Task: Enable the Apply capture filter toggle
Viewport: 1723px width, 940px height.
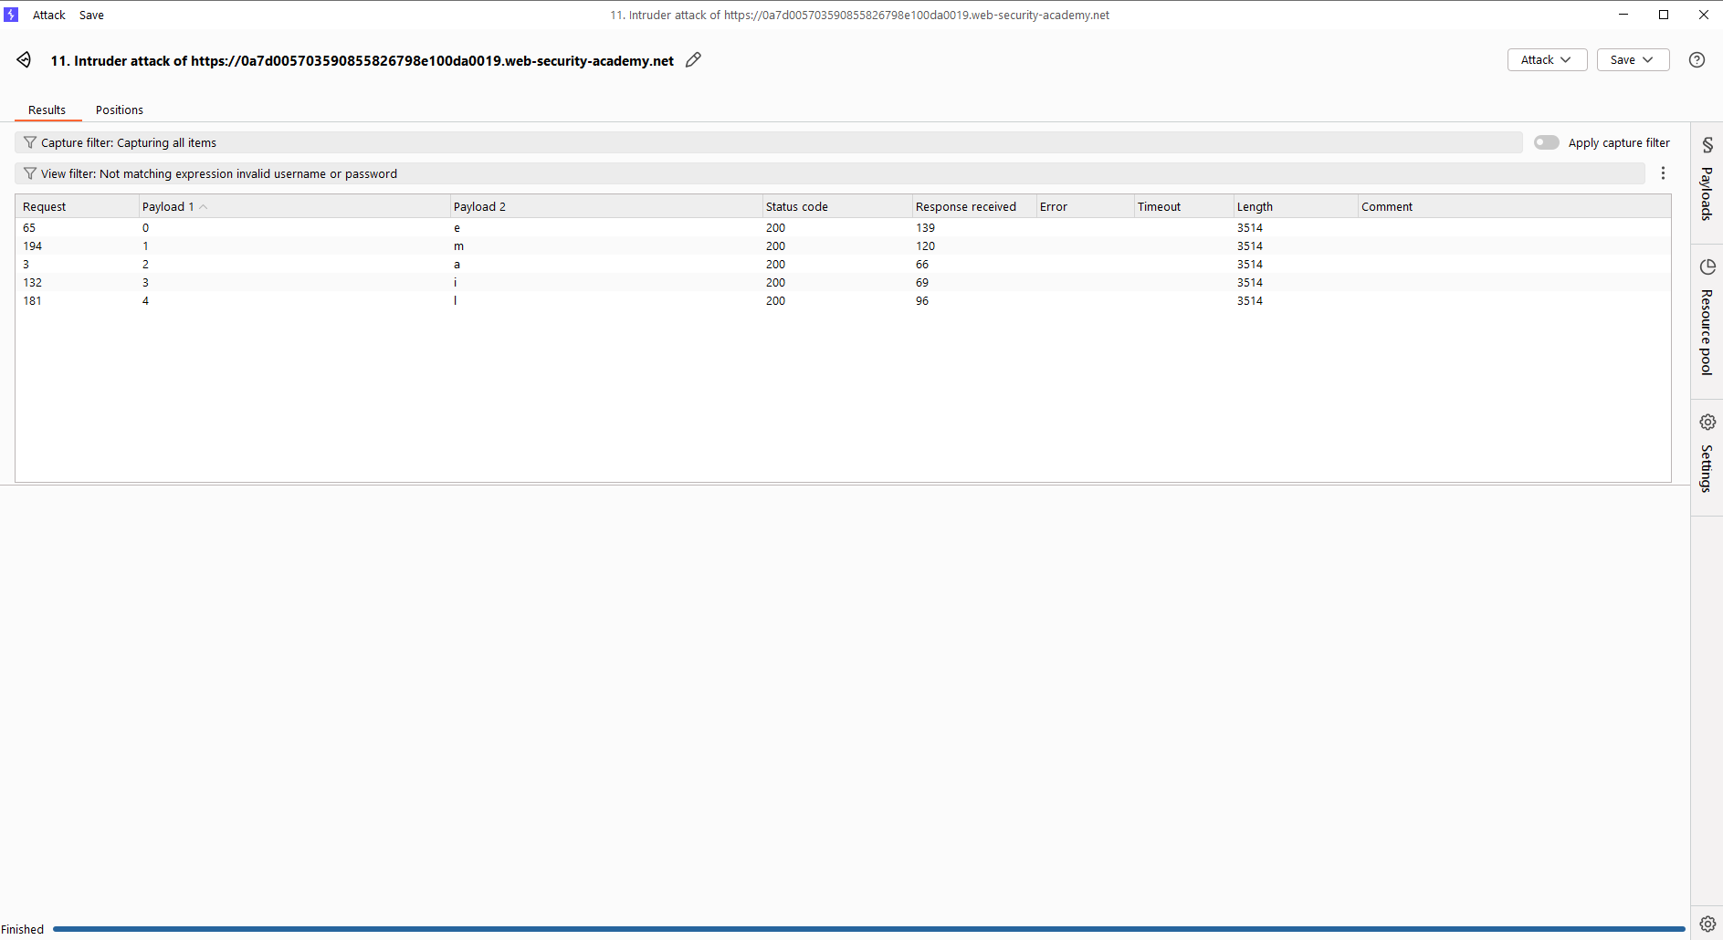Action: 1546,143
